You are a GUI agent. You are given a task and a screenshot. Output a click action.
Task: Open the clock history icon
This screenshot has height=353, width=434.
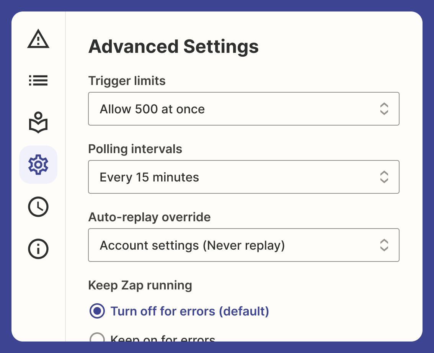click(x=38, y=206)
